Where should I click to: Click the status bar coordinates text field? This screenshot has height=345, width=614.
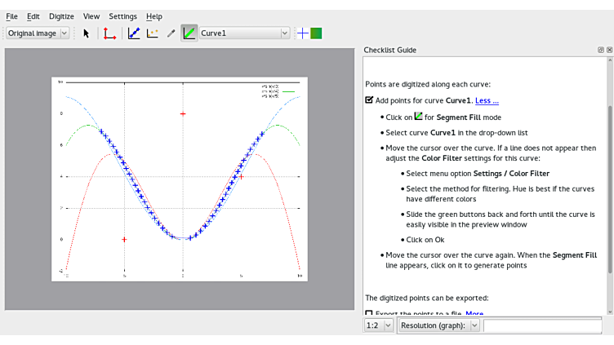pos(545,325)
